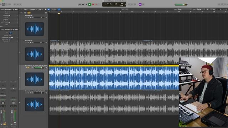
Task: Add a new track with the plus button
Action: 21,13
